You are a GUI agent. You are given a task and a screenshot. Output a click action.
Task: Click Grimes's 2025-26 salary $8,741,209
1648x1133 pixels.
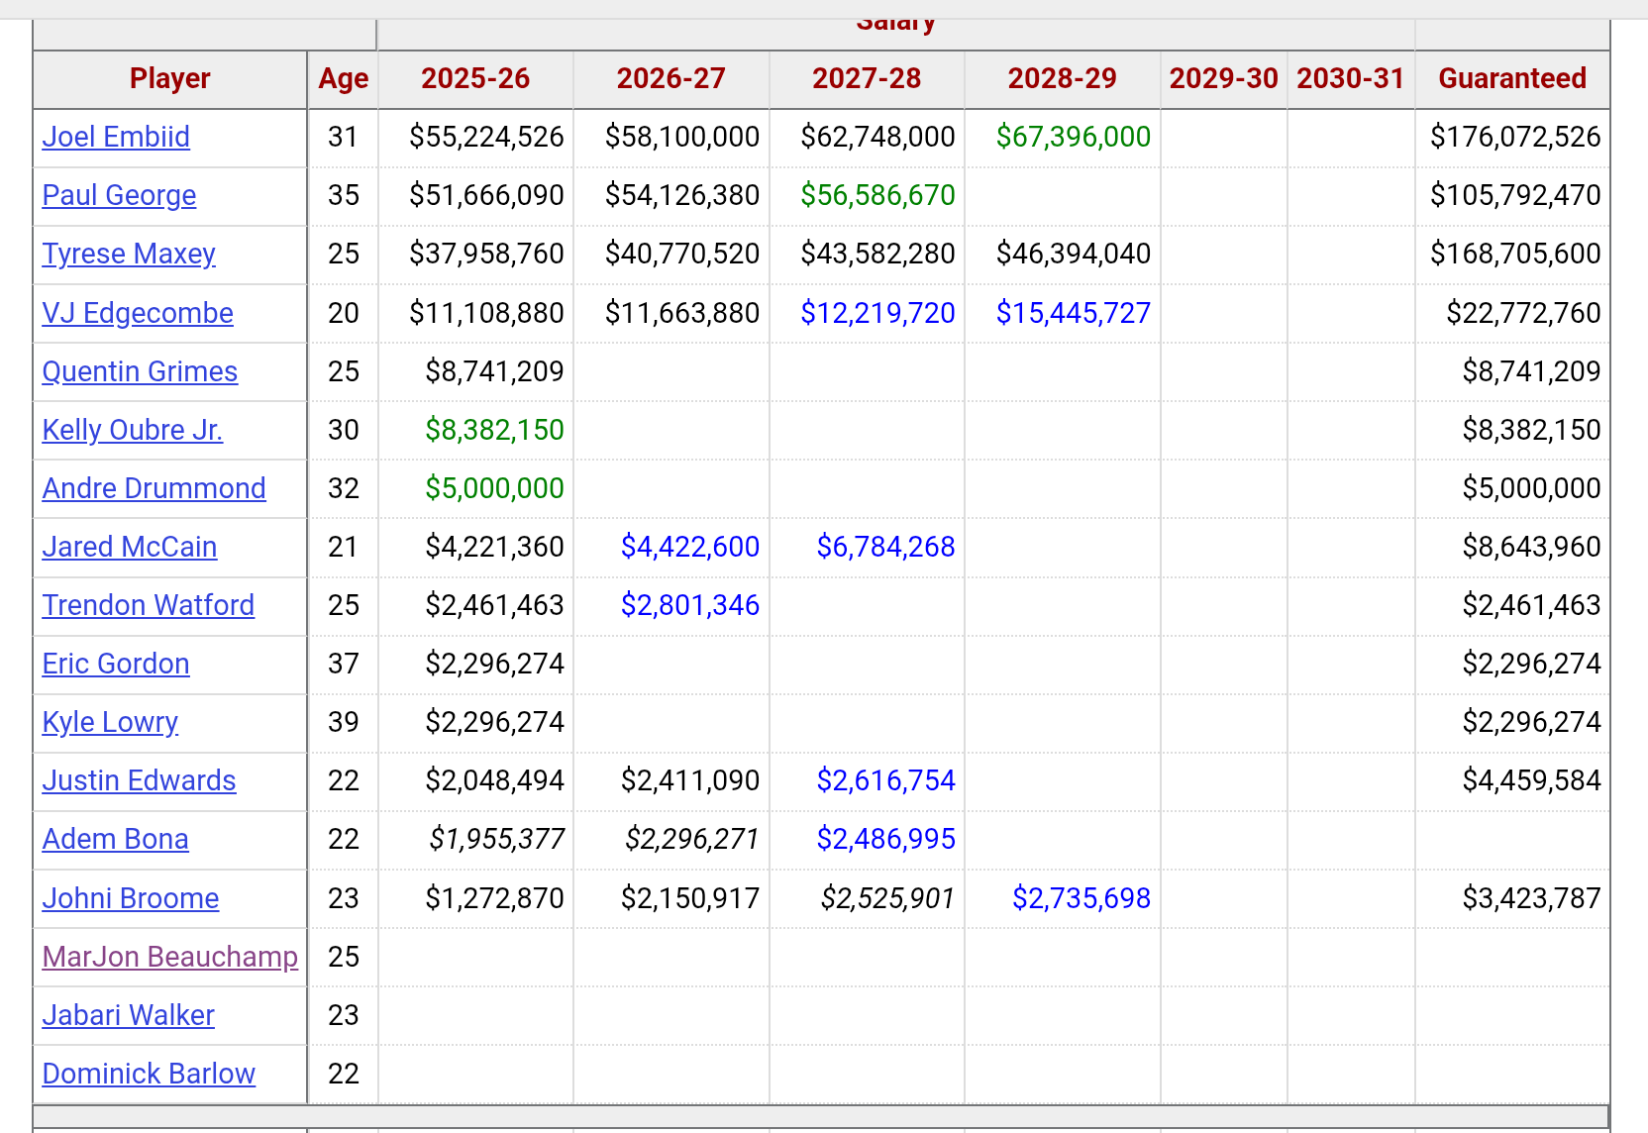pos(494,371)
